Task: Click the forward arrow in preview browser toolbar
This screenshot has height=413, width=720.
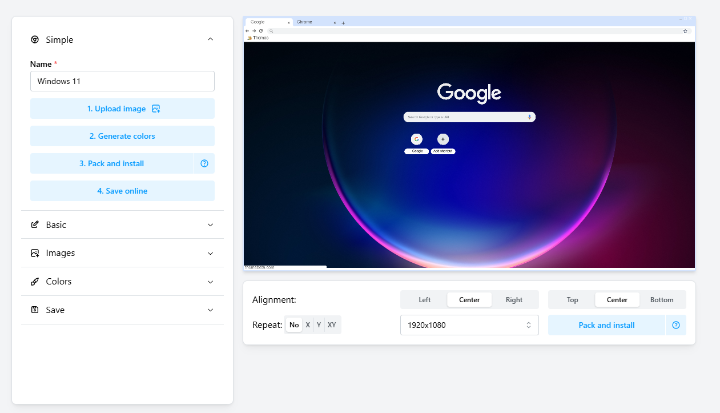Action: coord(254,31)
